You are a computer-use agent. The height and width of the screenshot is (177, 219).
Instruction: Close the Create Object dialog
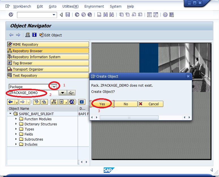click(x=188, y=76)
